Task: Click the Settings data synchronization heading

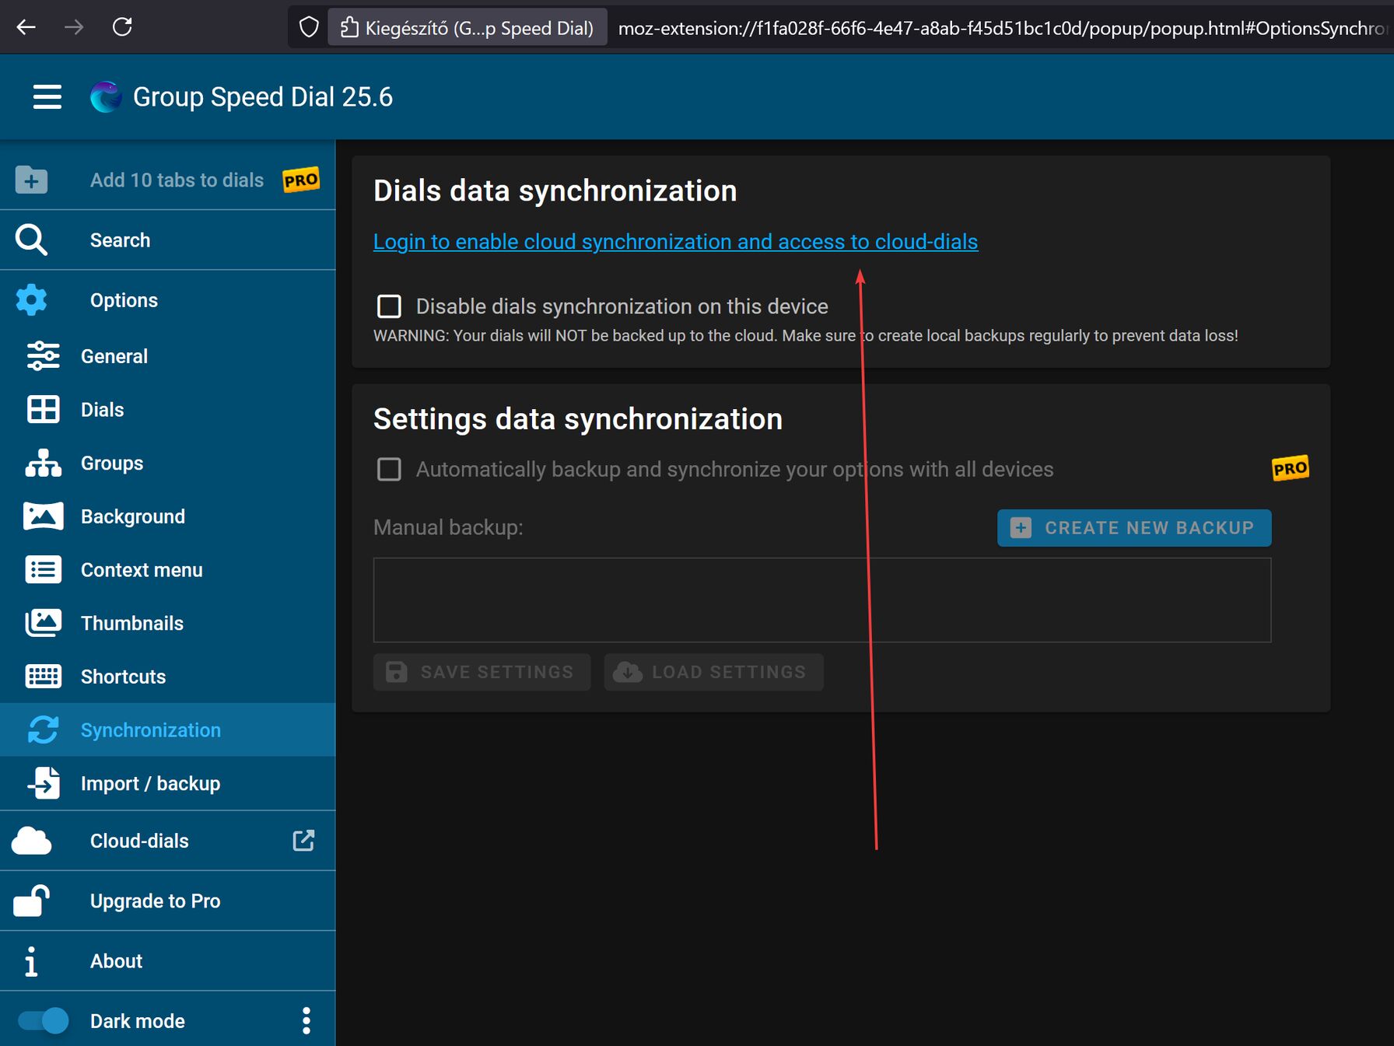Action: (x=578, y=419)
